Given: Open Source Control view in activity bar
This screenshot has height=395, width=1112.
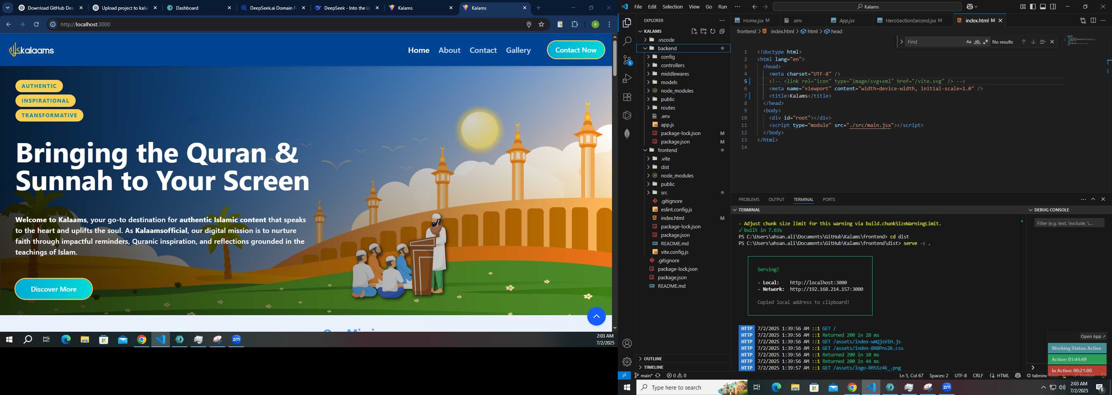Looking at the screenshot, I should pos(627,60).
